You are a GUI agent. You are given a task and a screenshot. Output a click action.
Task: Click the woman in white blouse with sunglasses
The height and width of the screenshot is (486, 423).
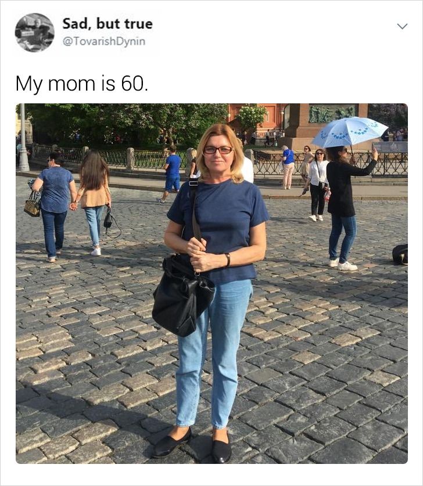[x=318, y=185]
